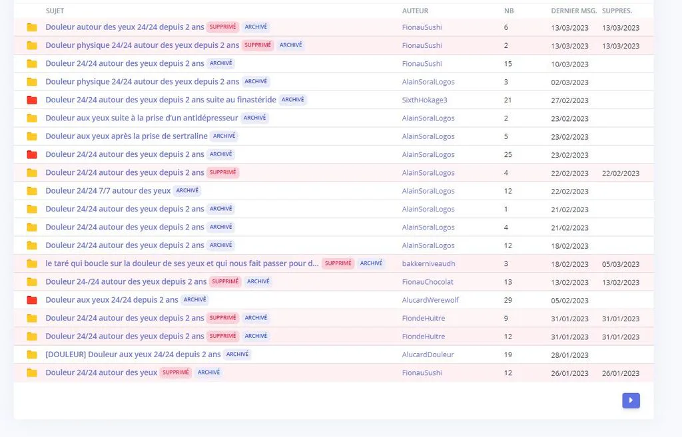Open author profile SixthHokage3

pyautogui.click(x=424, y=100)
